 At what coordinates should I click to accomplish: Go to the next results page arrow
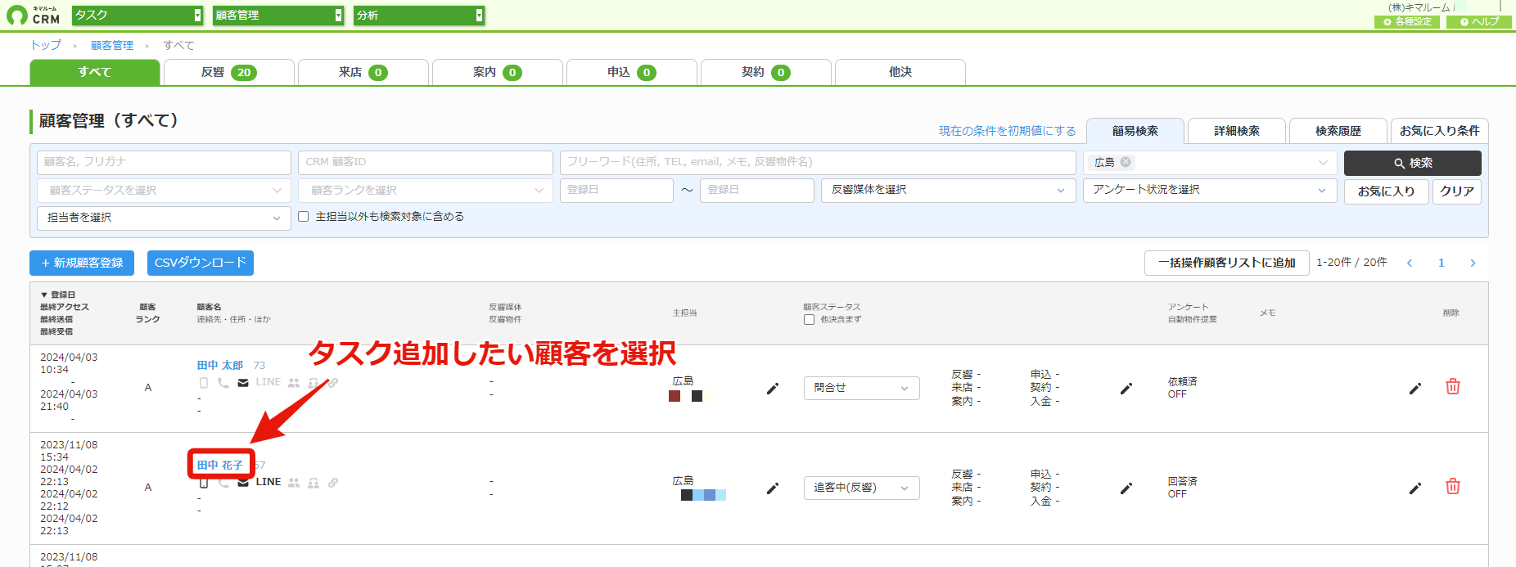point(1473,263)
